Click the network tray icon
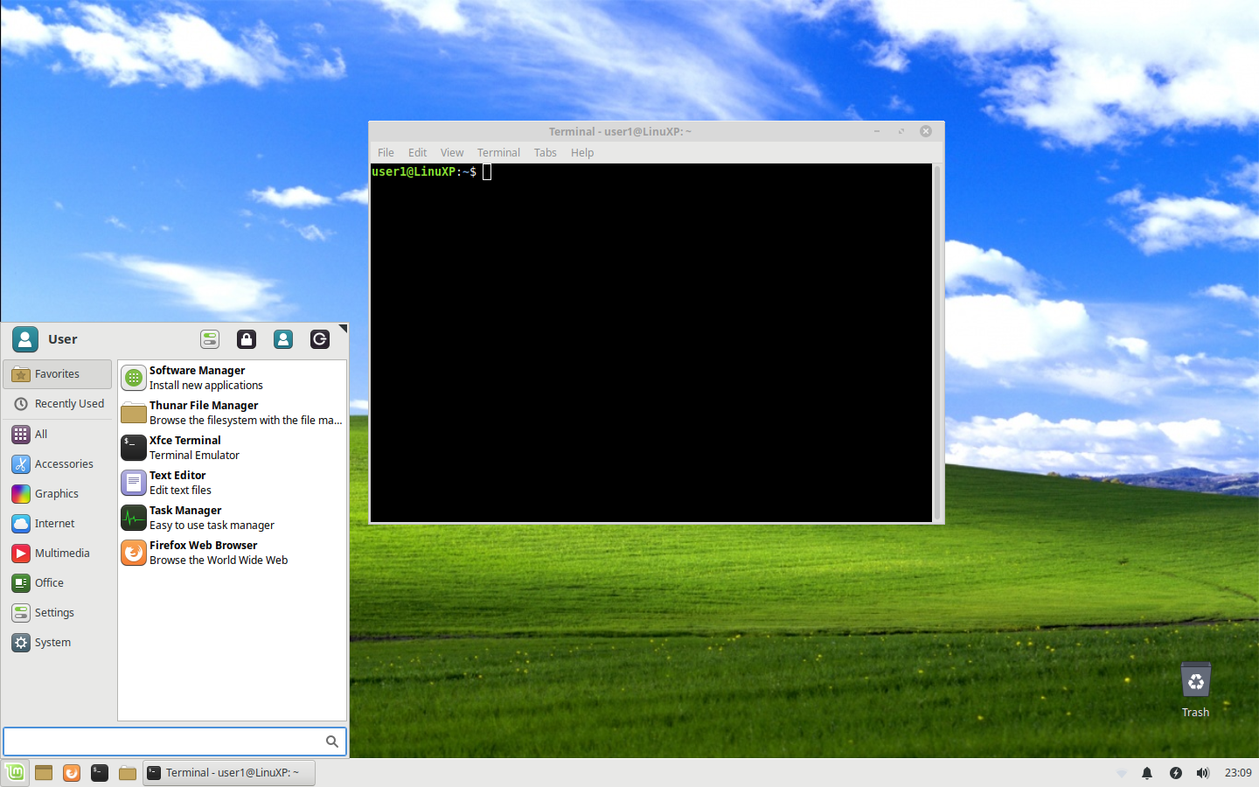The height and width of the screenshot is (787, 1259). (1122, 772)
